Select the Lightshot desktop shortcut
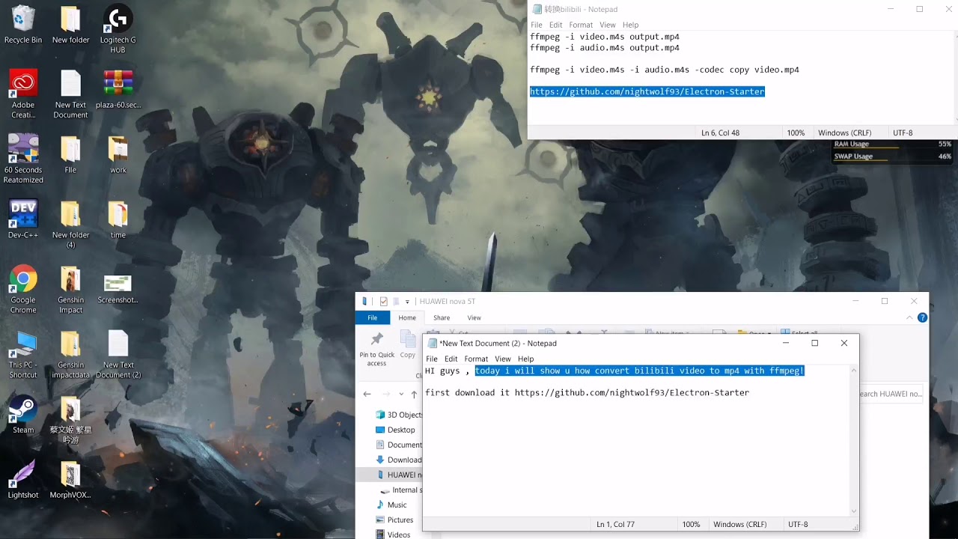 point(23,480)
